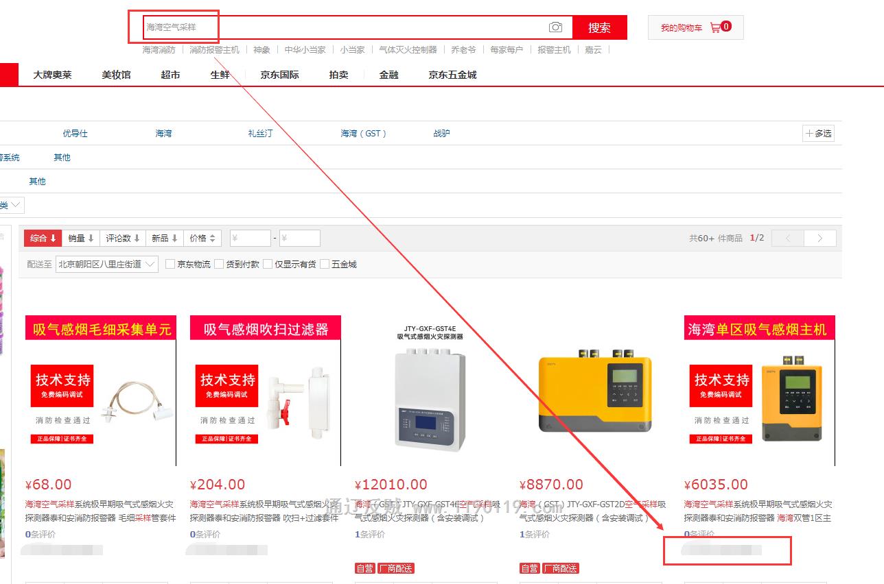The width and height of the screenshot is (884, 584).
Task: Click hot search suggestion 报警主机
Action: pyautogui.click(x=554, y=50)
